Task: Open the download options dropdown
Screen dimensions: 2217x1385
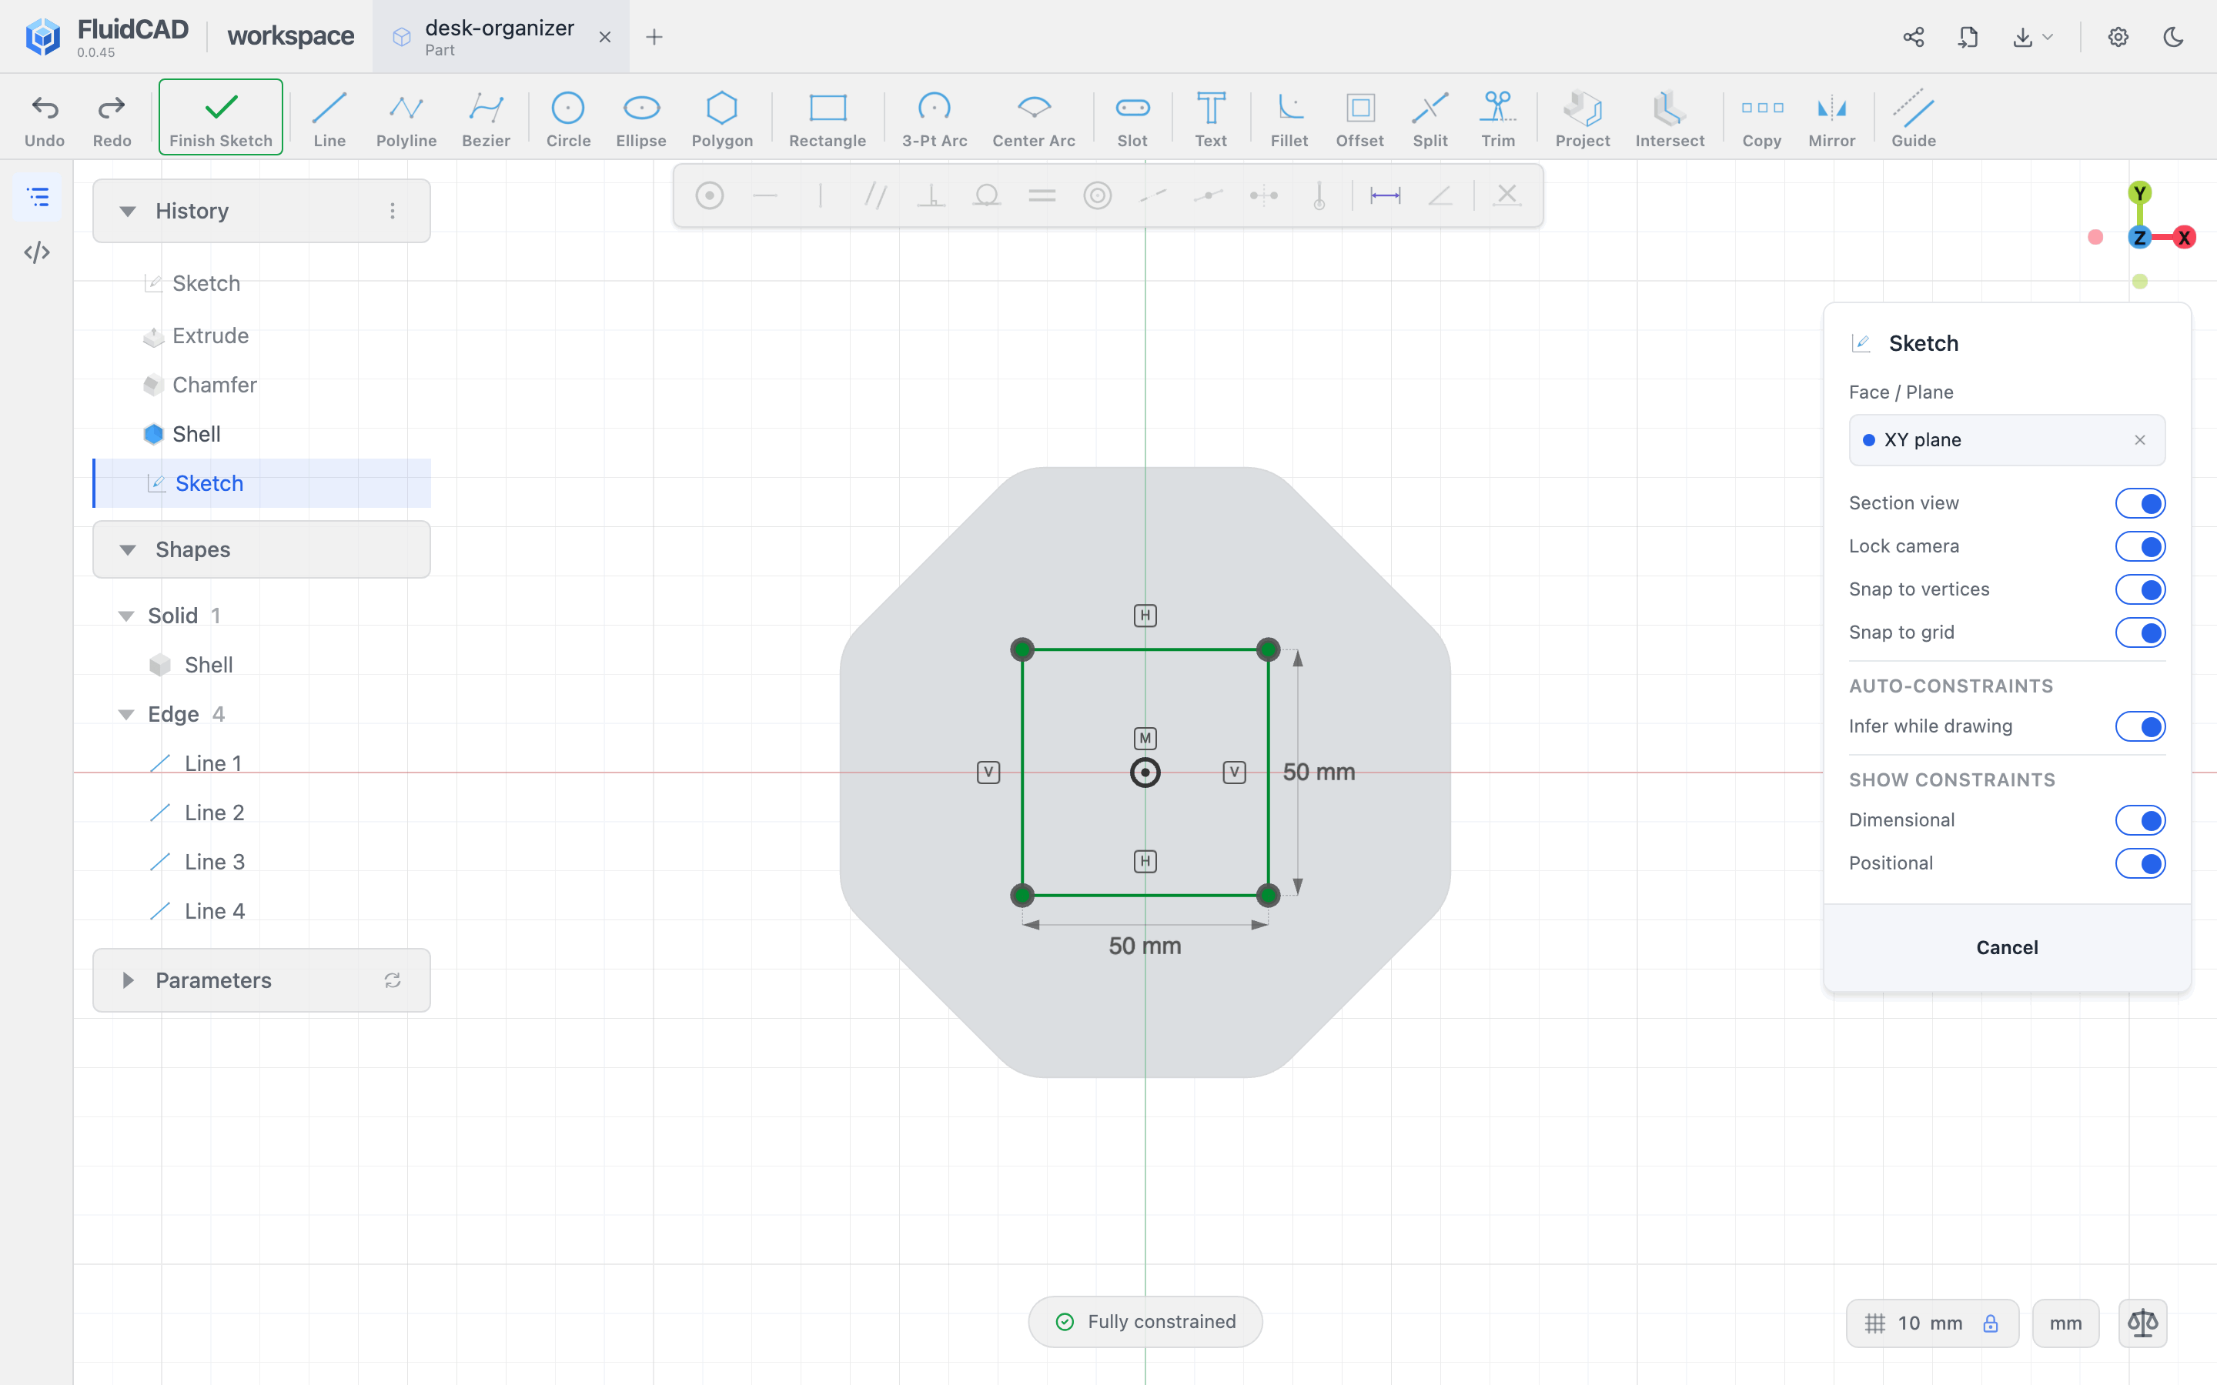Action: point(2034,37)
